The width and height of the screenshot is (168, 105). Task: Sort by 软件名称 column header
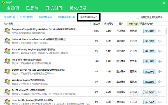coord(9,24)
